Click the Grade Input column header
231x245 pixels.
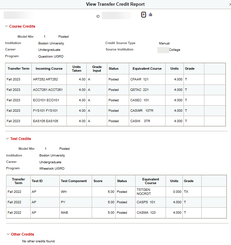(97, 69)
